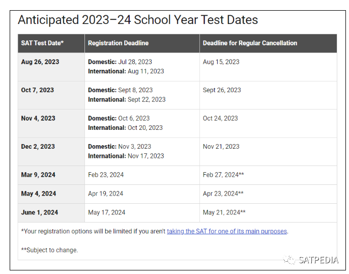The height and width of the screenshot is (274, 349).
Task: Select the Aug 26, 2023 test date cell
Action: [x=40, y=62]
